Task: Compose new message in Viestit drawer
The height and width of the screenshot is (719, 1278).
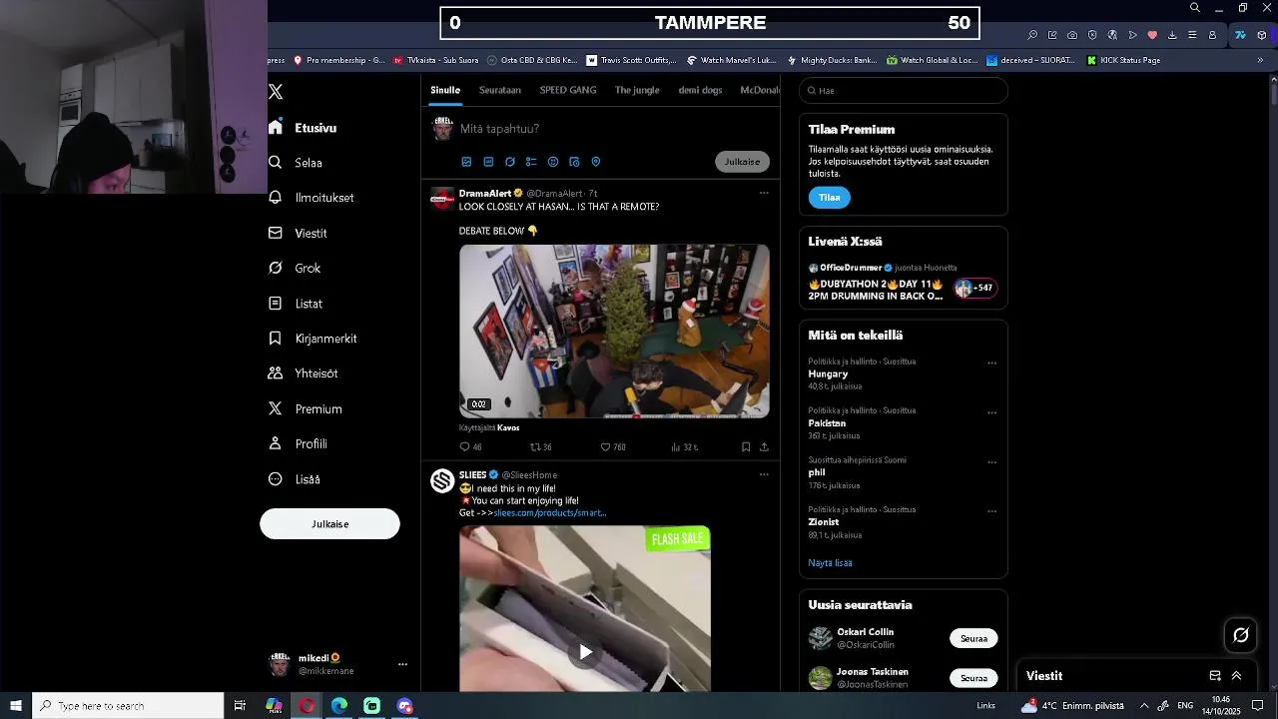Action: point(1215,676)
